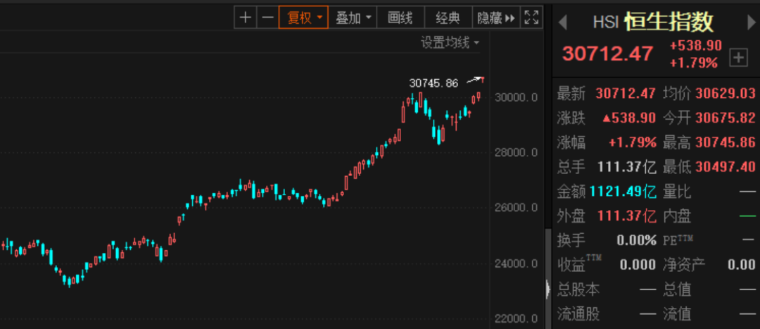Image resolution: width=760 pixels, height=329 pixels.
Task: Click the 外盘 value 111.37亿
Action: pyautogui.click(x=627, y=216)
